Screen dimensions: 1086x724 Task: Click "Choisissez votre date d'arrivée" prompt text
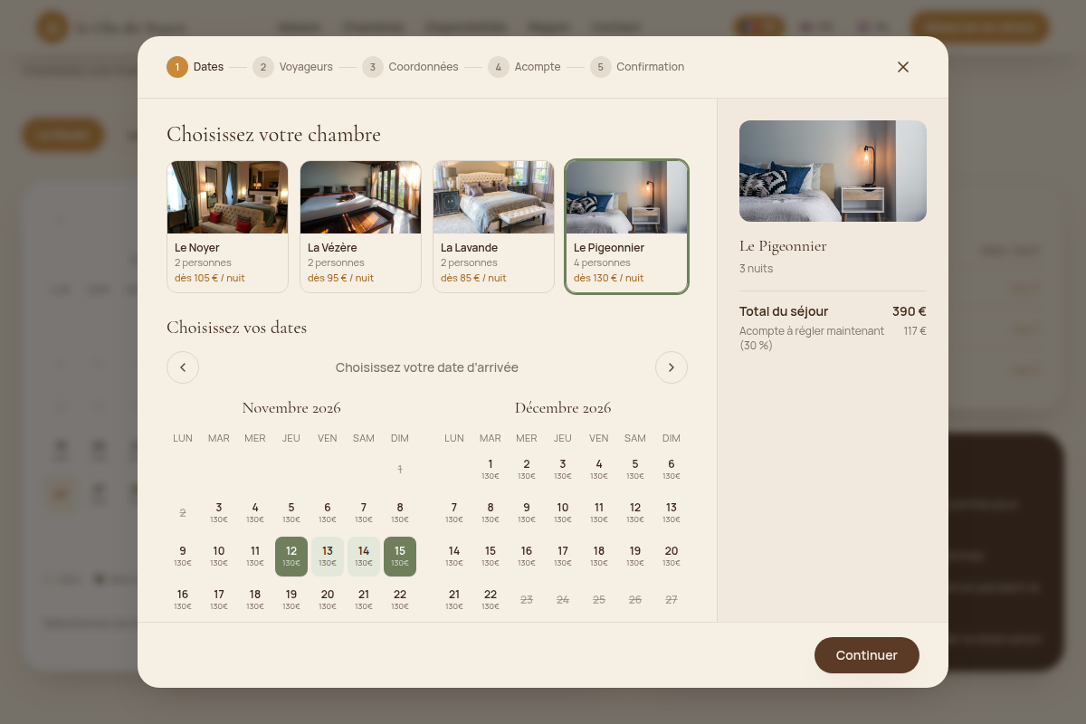(x=427, y=367)
